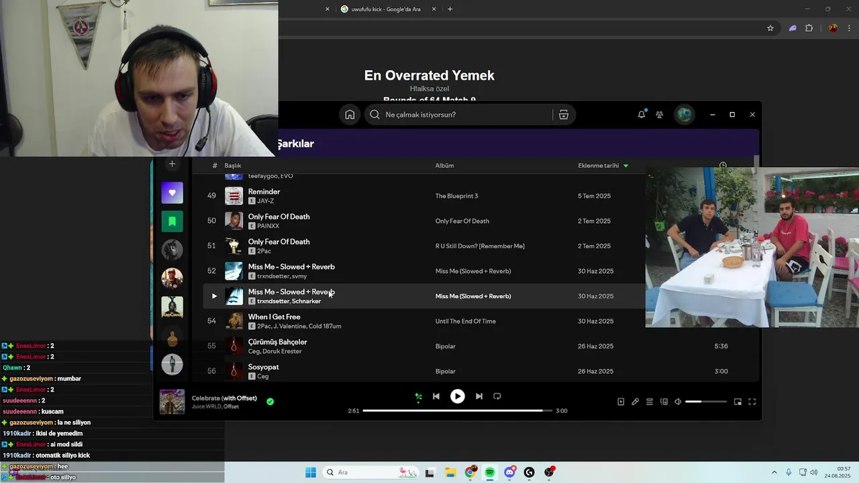Open Friend Activity icon in Spotify

pyautogui.click(x=660, y=115)
